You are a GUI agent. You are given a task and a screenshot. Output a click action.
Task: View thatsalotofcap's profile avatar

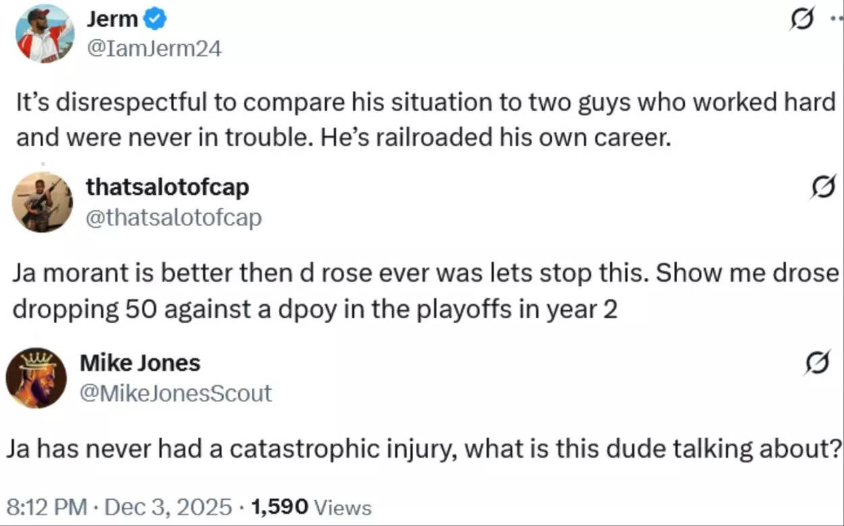coord(42,202)
